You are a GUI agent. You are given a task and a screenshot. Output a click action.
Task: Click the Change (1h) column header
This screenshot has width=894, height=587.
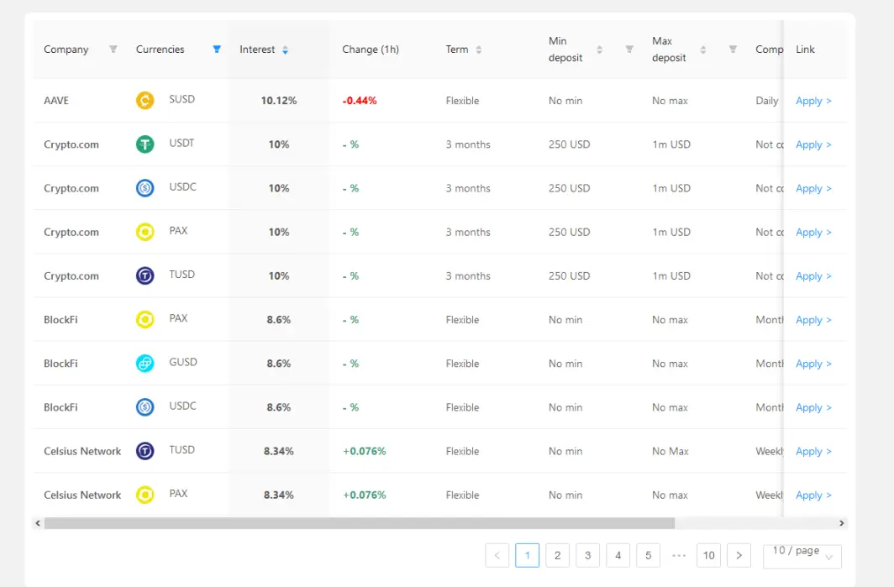point(371,50)
